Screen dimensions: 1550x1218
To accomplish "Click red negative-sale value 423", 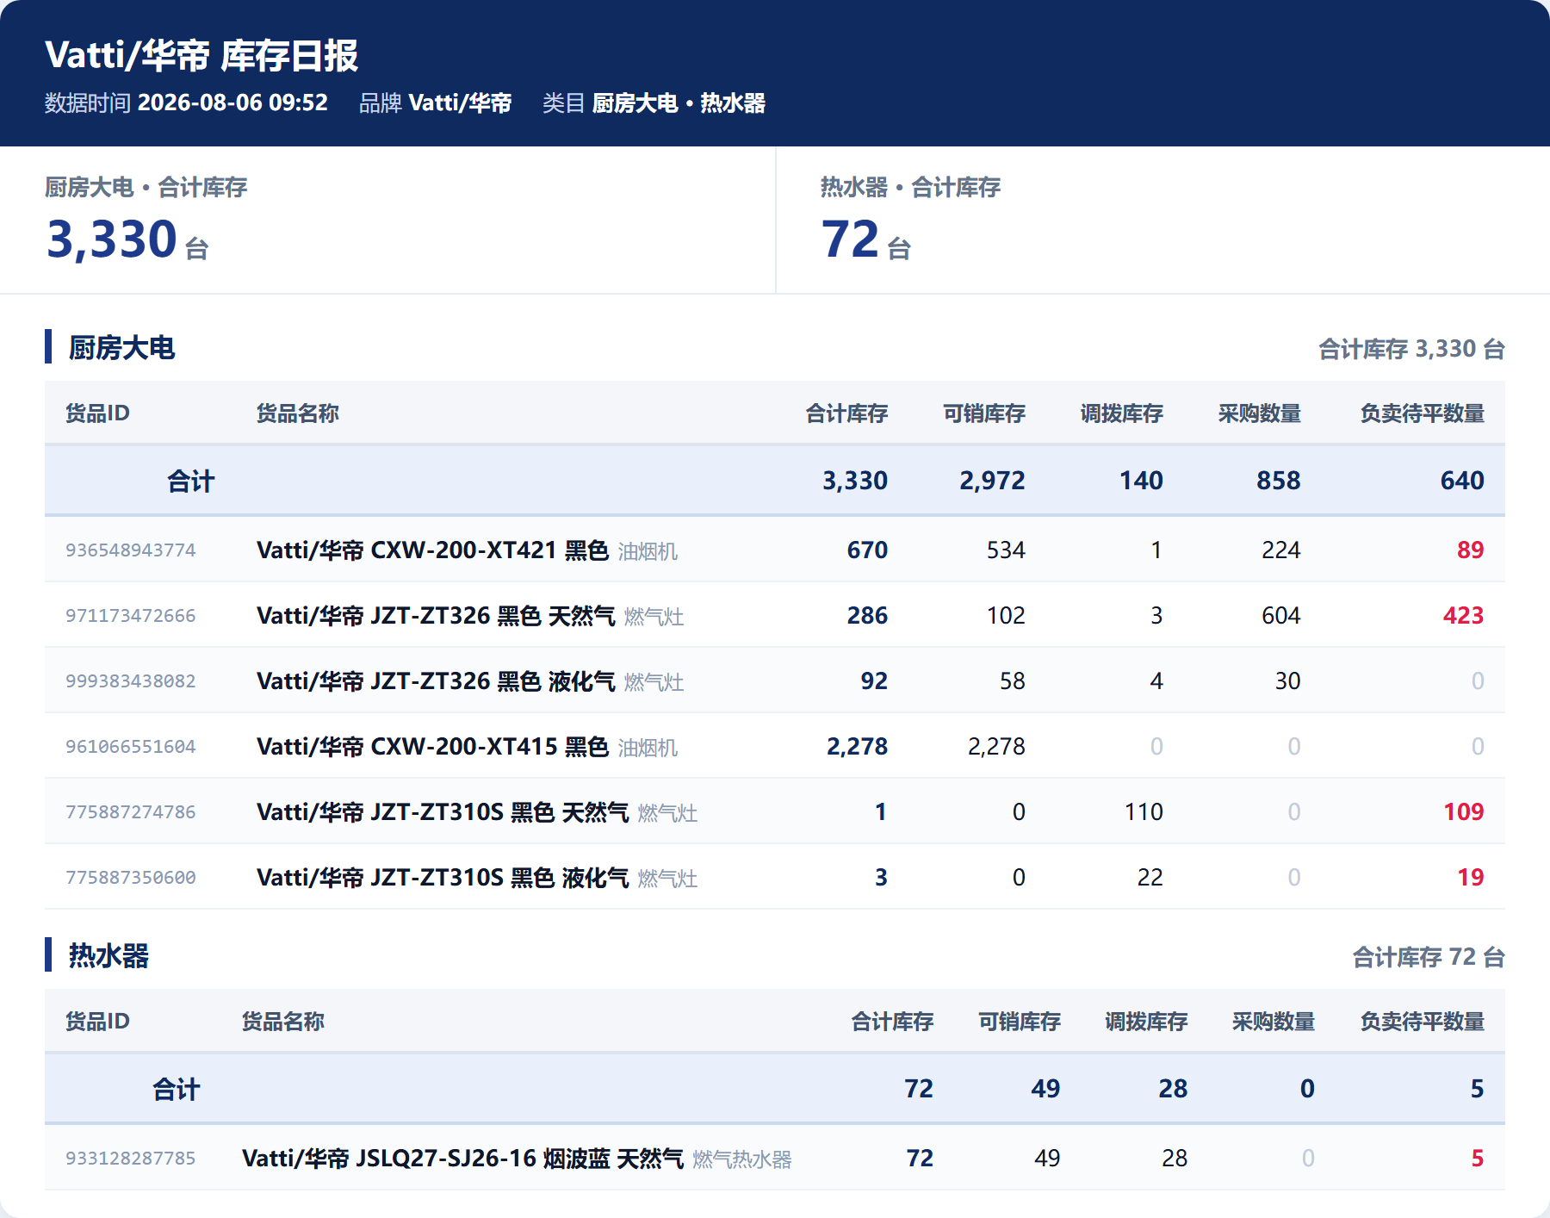I will coord(1463,615).
